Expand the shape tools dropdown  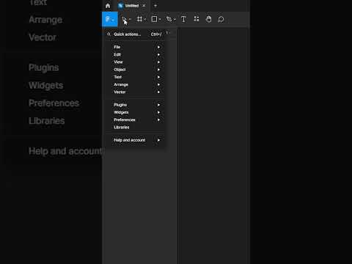tap(160, 19)
